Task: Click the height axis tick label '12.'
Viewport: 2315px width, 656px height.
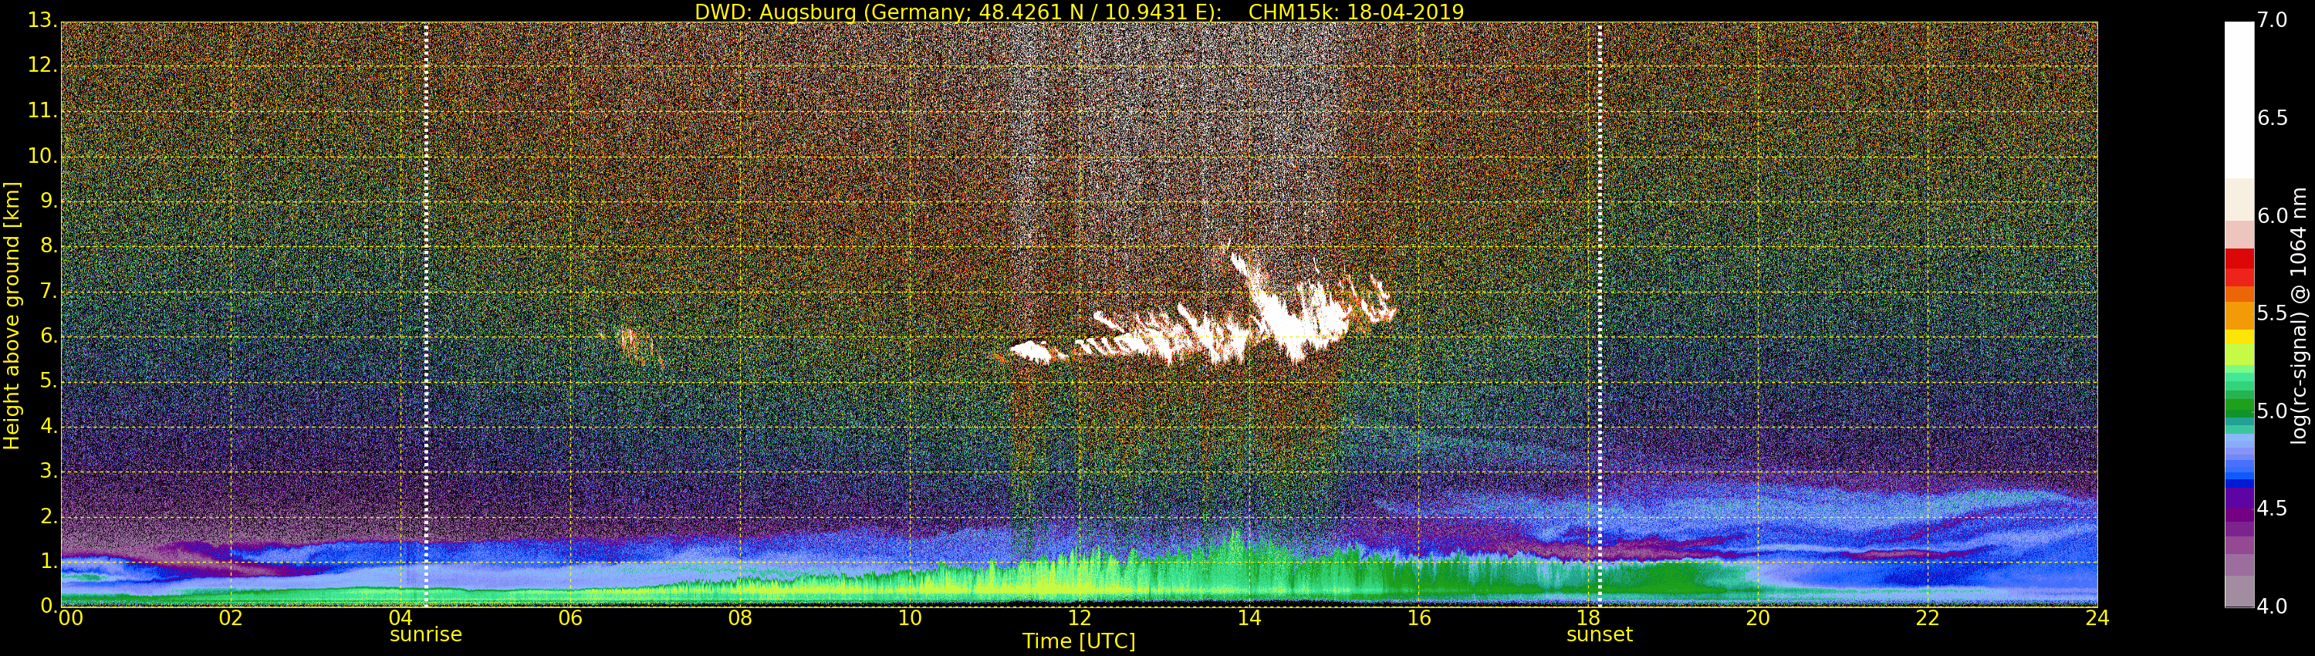Action: [42, 65]
